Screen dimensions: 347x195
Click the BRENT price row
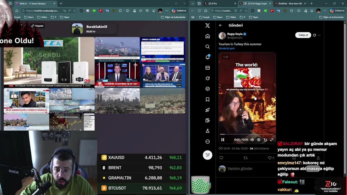click(x=142, y=168)
